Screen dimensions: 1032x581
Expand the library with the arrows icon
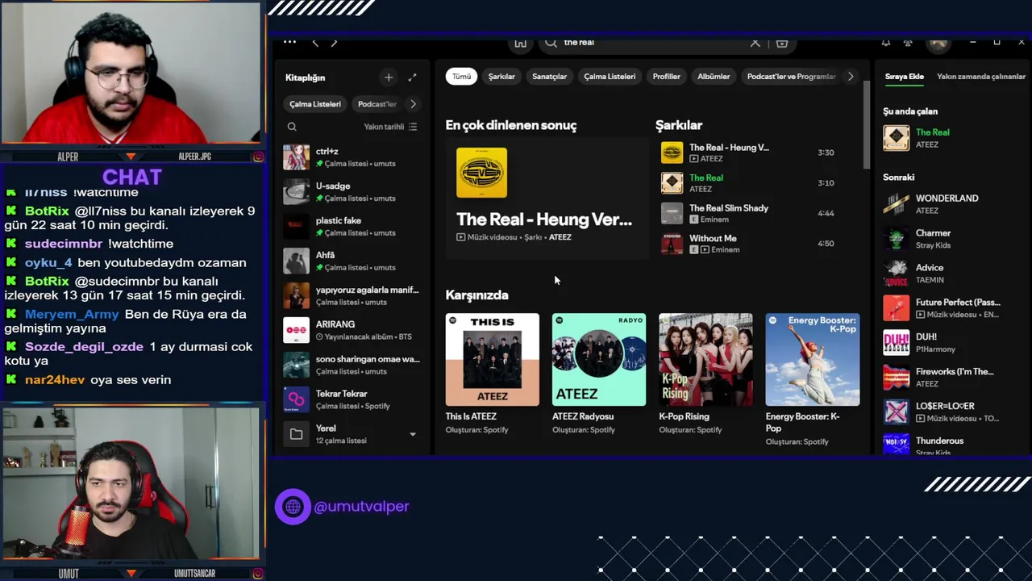coord(412,77)
